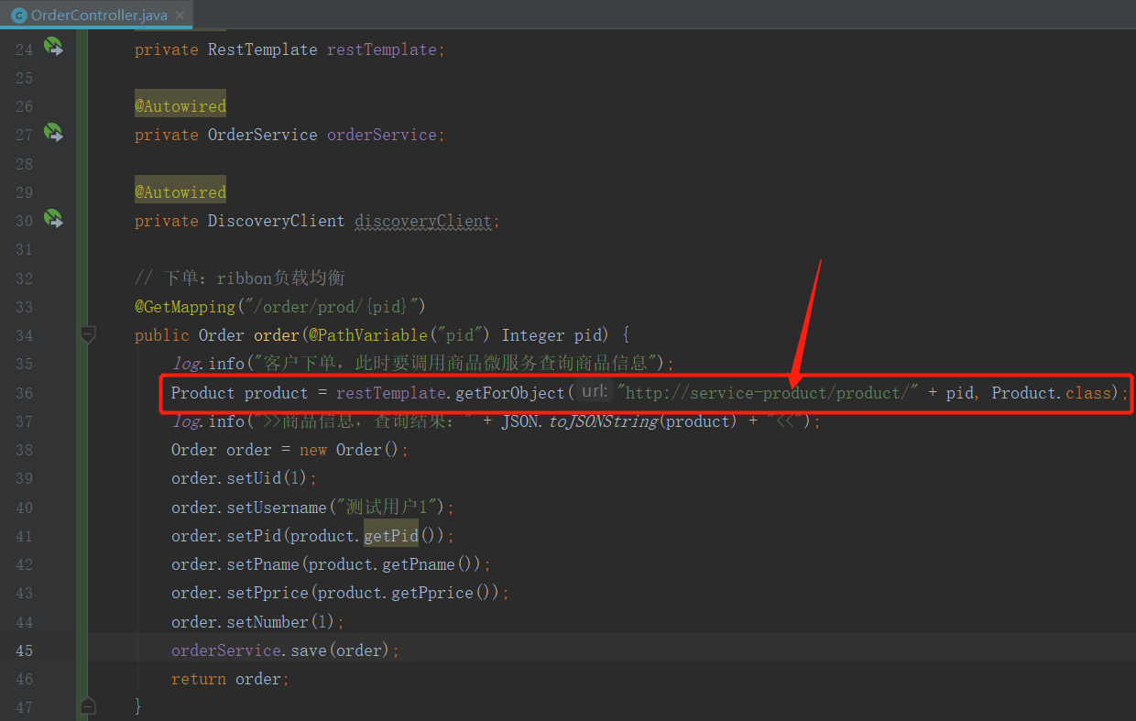Select the OrderController.java tab
Image resolution: width=1136 pixels, height=721 pixels.
98,15
